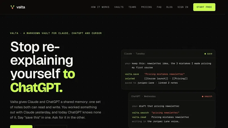
Task: Click the 'related' label in Claude card
Action: tap(130, 79)
